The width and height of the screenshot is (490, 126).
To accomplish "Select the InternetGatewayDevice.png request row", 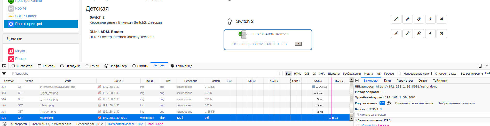I will (x=175, y=87).
